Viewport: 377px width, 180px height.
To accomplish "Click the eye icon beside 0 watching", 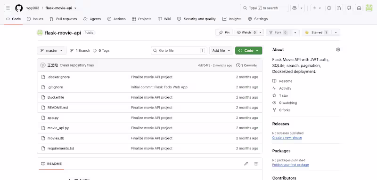I will click(x=274, y=102).
